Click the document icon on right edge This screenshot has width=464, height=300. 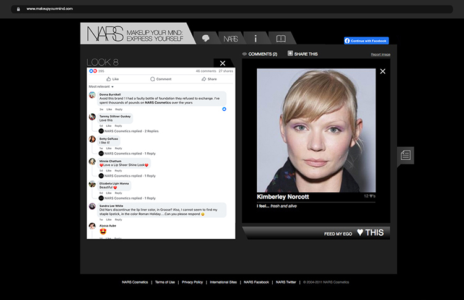(x=406, y=155)
